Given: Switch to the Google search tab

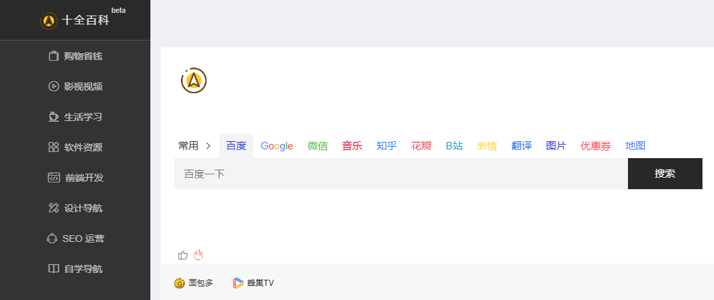Looking at the screenshot, I should tap(277, 146).
